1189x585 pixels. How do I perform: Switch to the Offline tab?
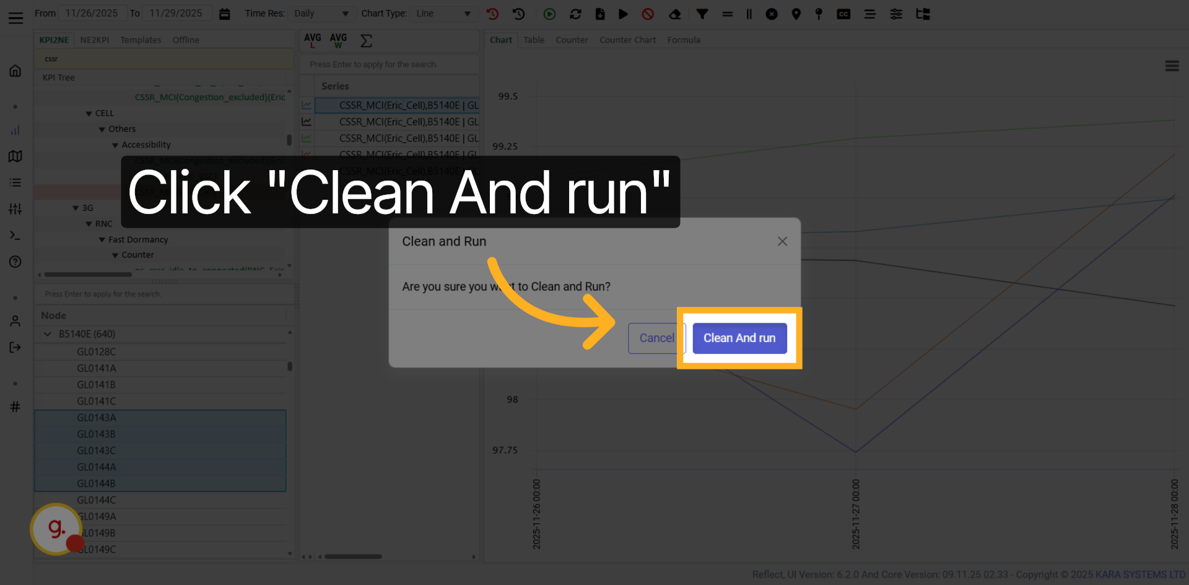point(186,40)
